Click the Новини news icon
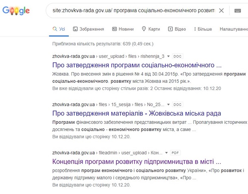The height and width of the screenshot is (194, 248). click(114, 29)
